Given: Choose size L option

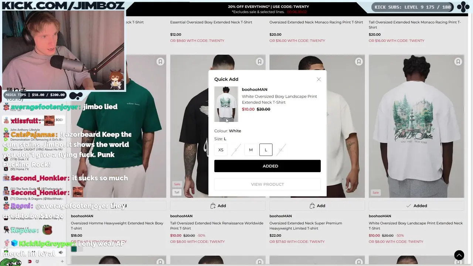Looking at the screenshot, I should pyautogui.click(x=266, y=150).
